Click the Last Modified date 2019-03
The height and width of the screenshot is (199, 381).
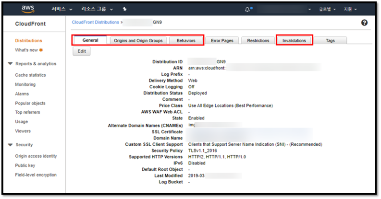click(197, 176)
